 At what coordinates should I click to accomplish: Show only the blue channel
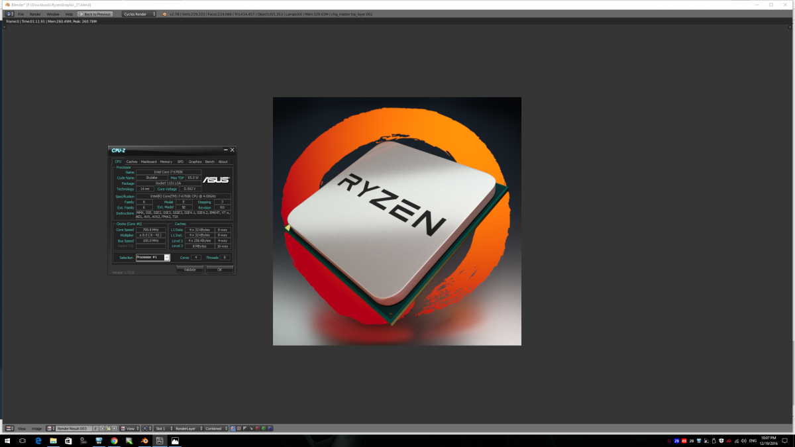point(270,428)
